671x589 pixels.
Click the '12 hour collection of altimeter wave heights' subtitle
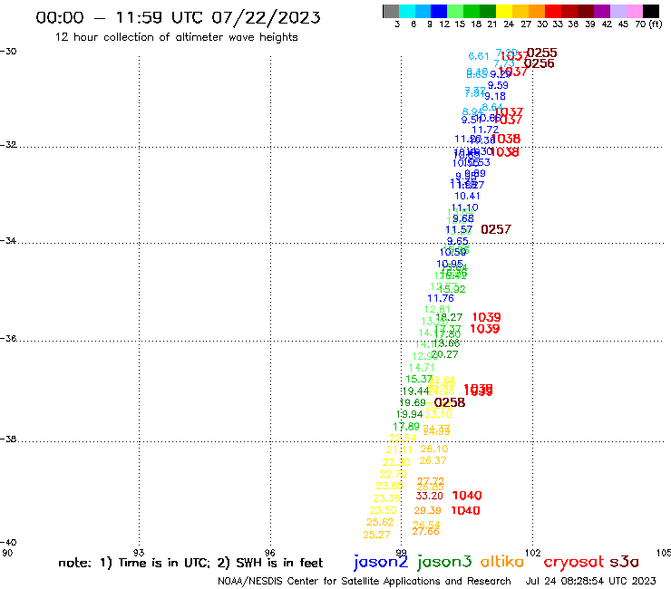[x=176, y=37]
